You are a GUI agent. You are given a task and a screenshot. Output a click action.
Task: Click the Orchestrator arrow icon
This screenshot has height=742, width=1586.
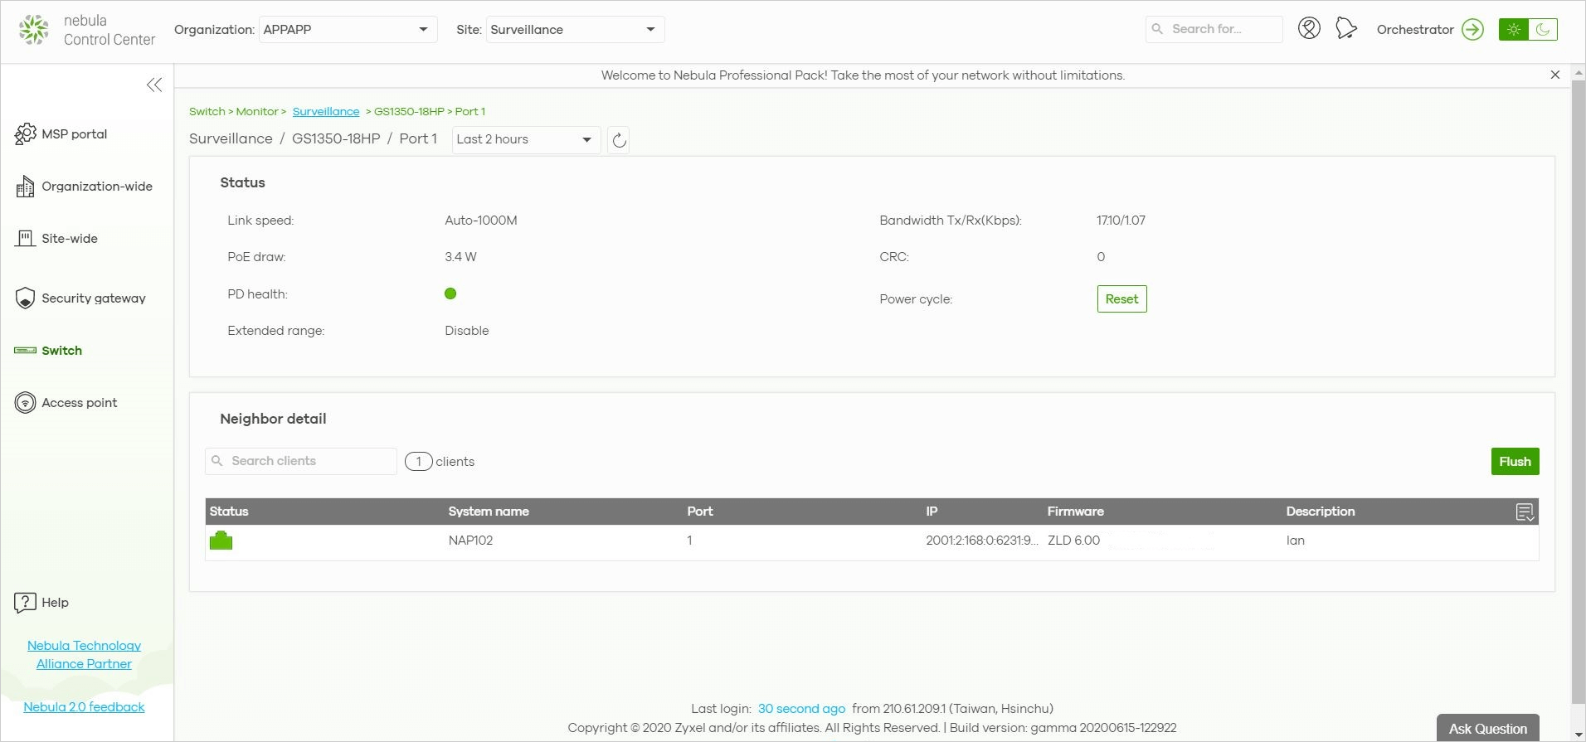coord(1472,30)
